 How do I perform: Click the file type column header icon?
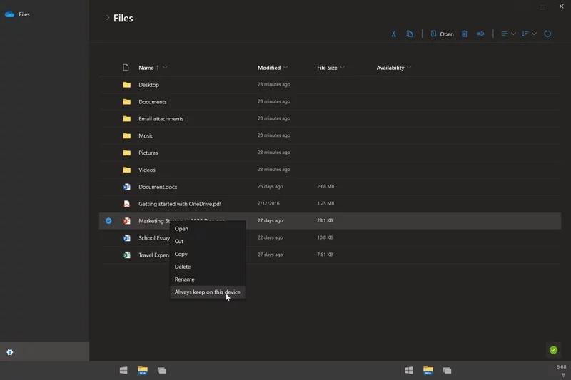pyautogui.click(x=126, y=67)
